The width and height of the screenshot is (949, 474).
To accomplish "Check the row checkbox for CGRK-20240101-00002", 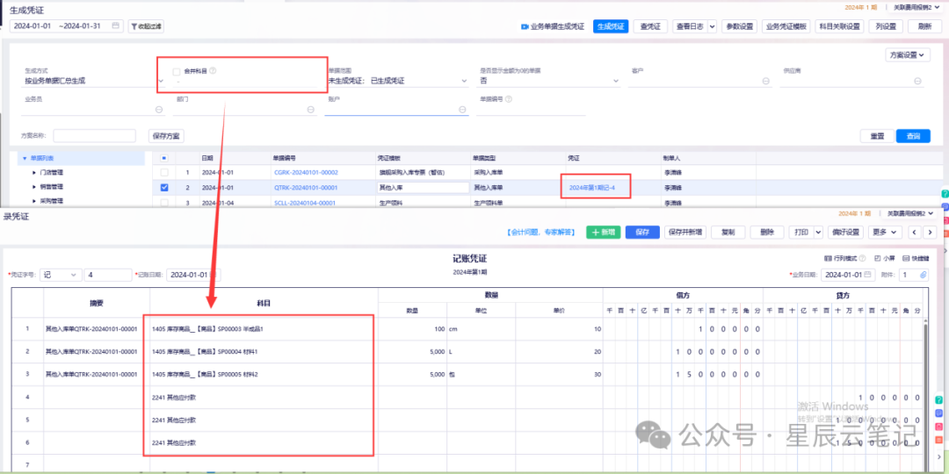I will [164, 172].
